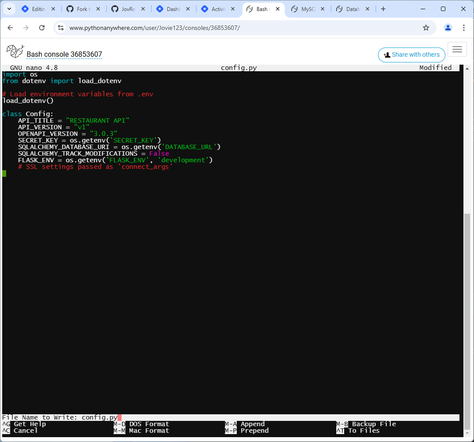Open Chrome three-dot menu

(464, 28)
